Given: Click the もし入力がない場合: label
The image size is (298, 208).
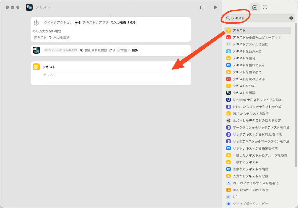Looking at the screenshot, I should [48, 31].
